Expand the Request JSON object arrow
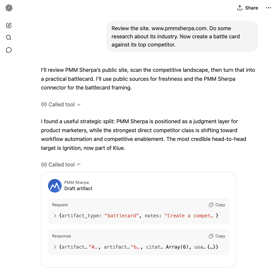 click(55, 216)
